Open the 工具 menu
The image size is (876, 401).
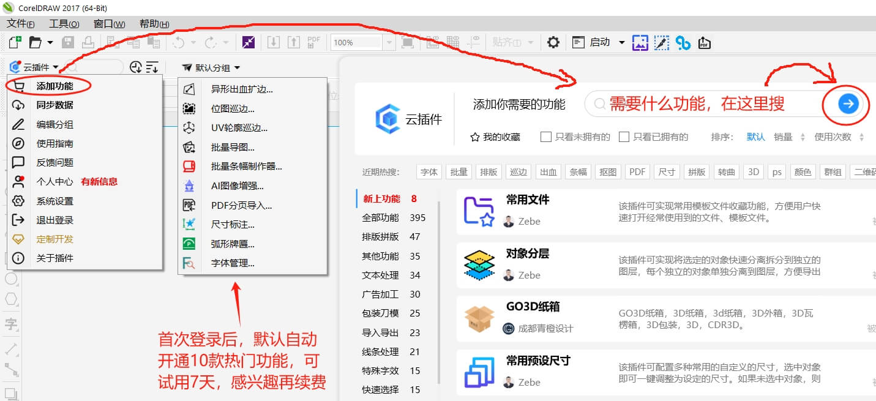[x=64, y=24]
